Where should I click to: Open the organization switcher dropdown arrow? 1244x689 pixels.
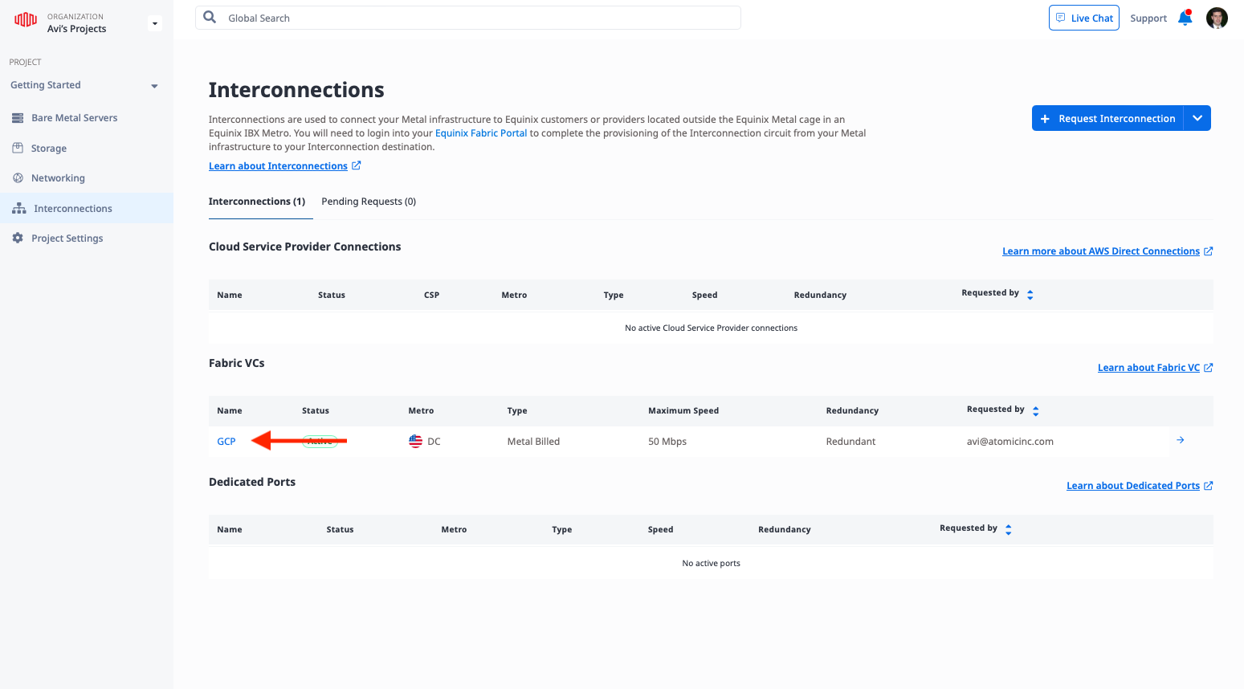155,23
